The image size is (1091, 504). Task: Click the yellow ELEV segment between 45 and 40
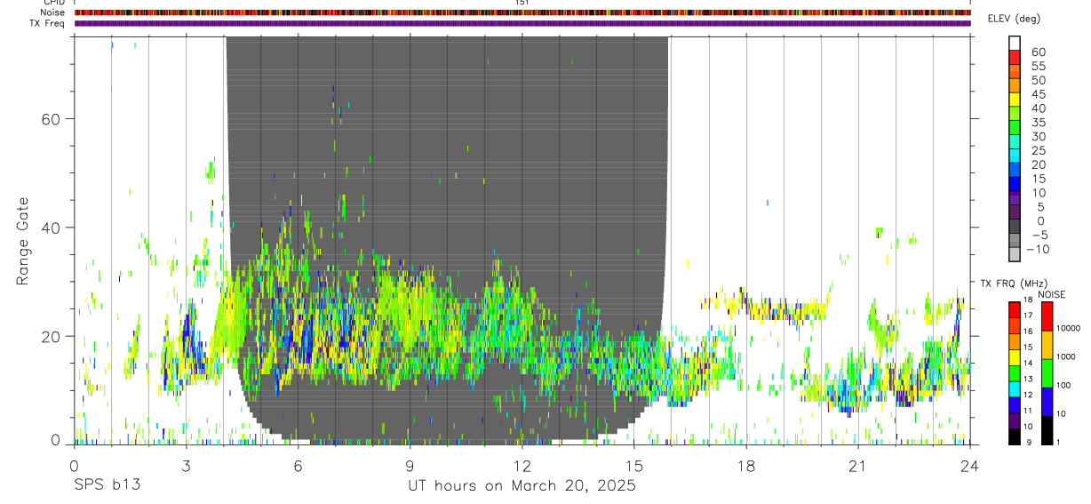click(x=1015, y=99)
